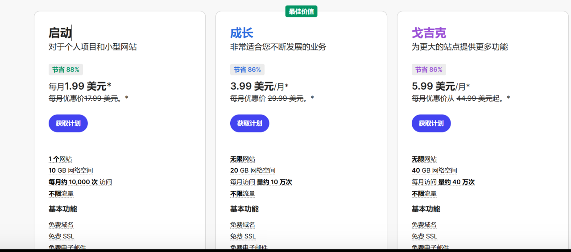Click 获取计划 button in the 戈吉克 plan
This screenshot has width=571, height=252.
[431, 124]
